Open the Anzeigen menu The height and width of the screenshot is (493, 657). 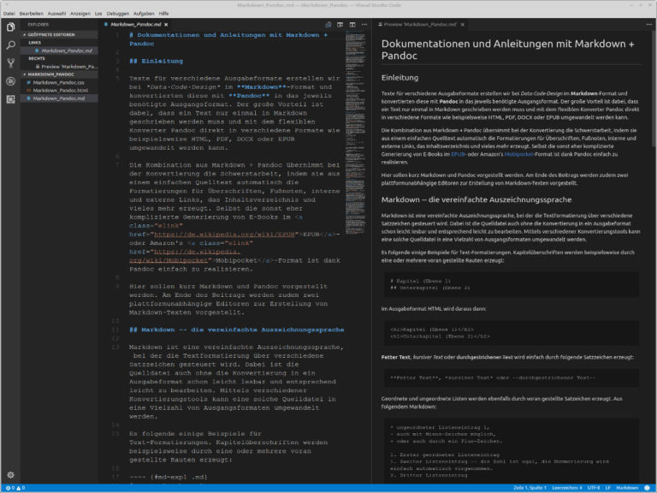(x=80, y=14)
